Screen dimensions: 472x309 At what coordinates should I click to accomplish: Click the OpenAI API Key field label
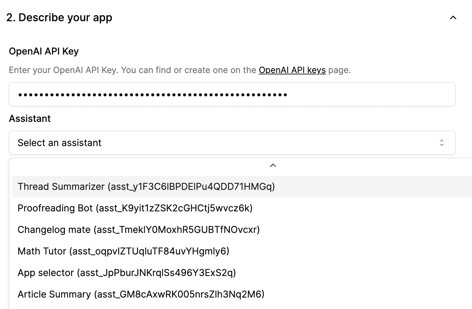pyautogui.click(x=44, y=51)
